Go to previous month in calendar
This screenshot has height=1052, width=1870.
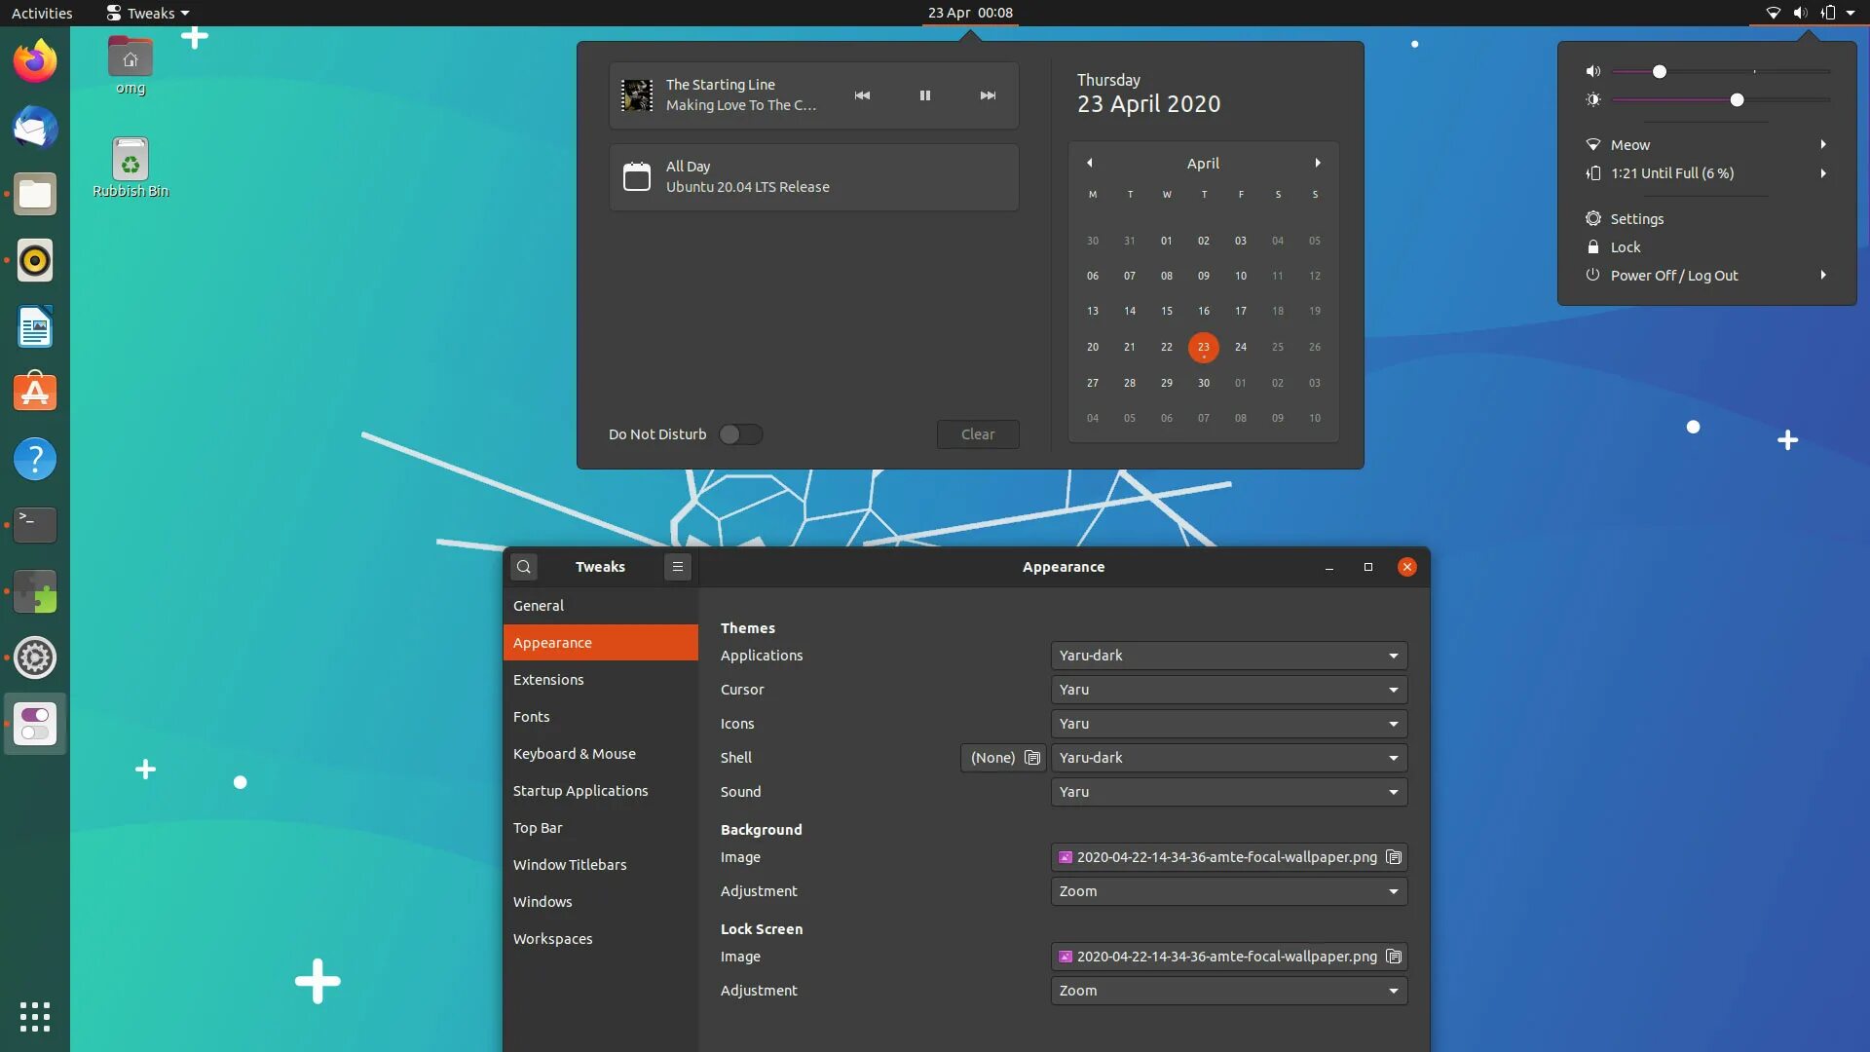(x=1090, y=163)
